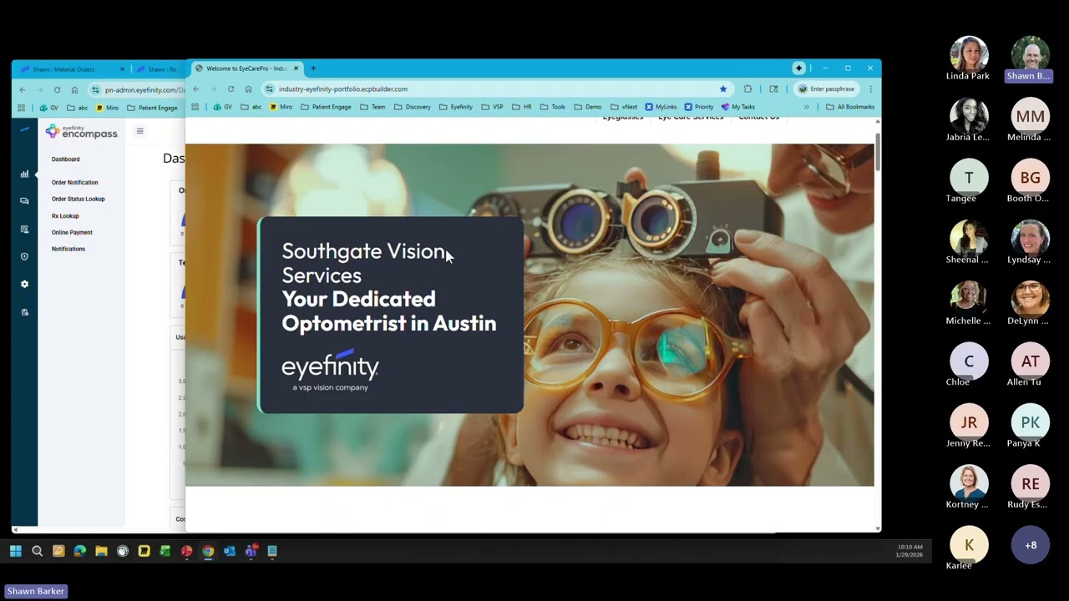Select the bar chart dashboard sidebar icon
The width and height of the screenshot is (1069, 601).
click(24, 174)
